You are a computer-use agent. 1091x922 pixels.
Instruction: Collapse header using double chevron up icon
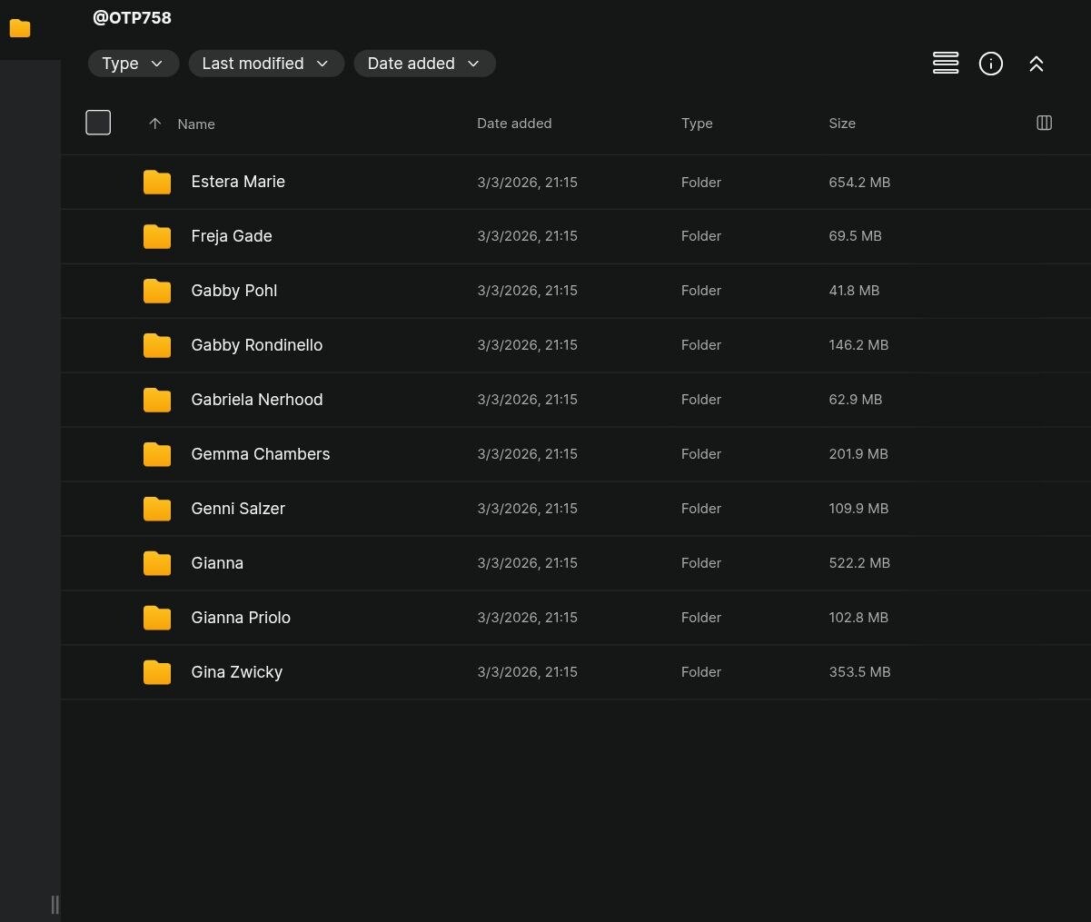click(1036, 64)
